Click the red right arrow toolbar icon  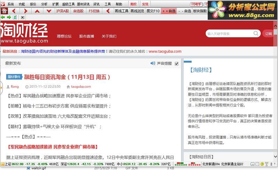pyautogui.click(x=26, y=11)
